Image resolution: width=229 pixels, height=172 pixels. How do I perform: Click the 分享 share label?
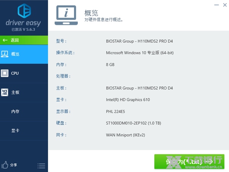click(13, 165)
